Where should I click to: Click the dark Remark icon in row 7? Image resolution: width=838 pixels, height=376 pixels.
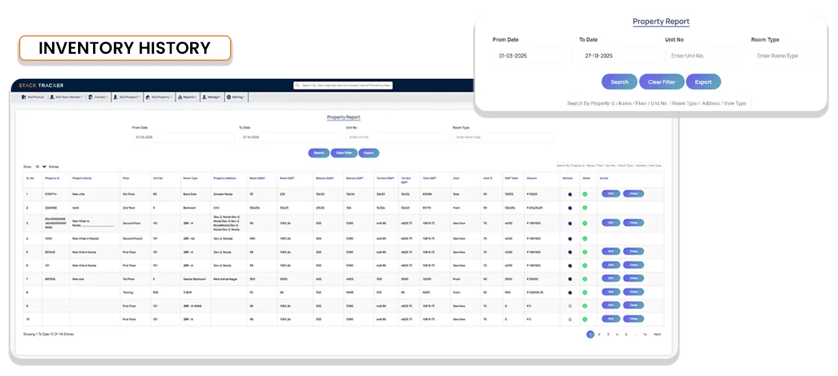pyautogui.click(x=570, y=279)
